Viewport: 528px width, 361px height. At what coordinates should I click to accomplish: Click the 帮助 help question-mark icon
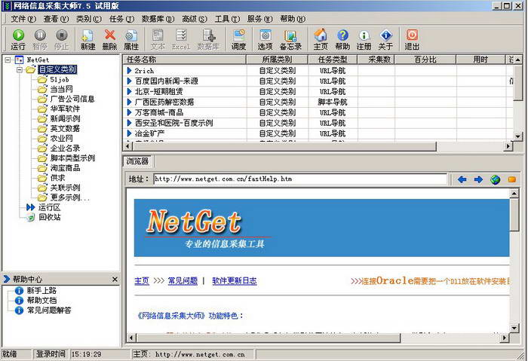click(342, 39)
